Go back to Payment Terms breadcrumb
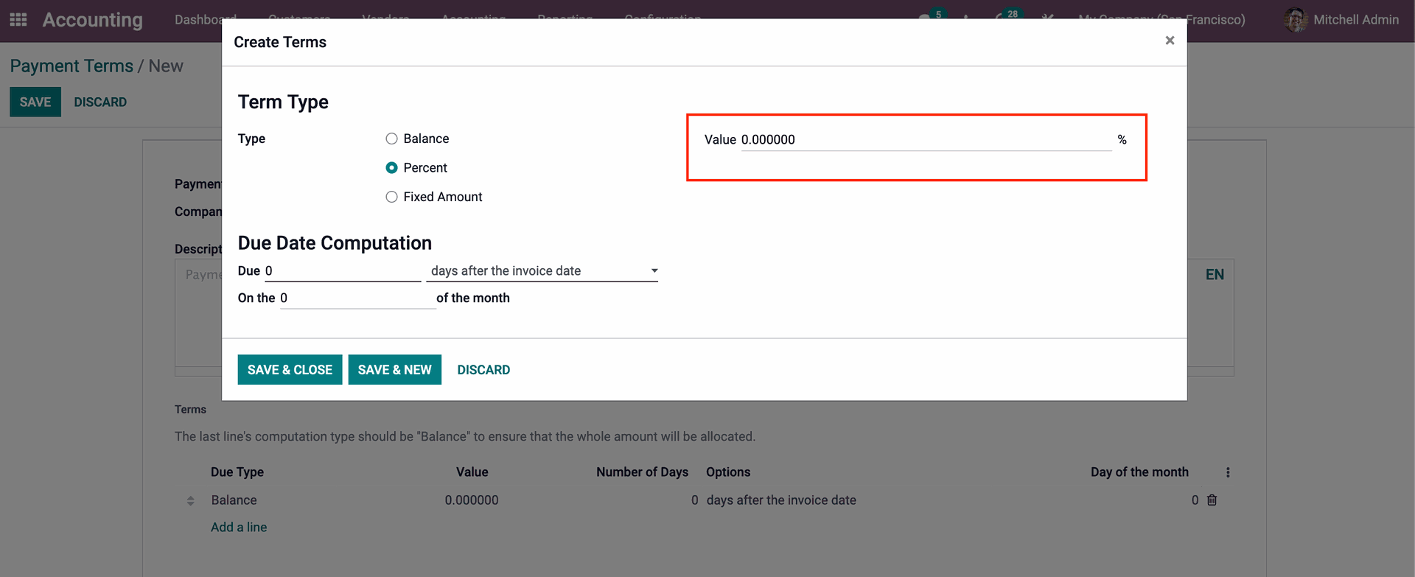1415x577 pixels. coord(71,66)
